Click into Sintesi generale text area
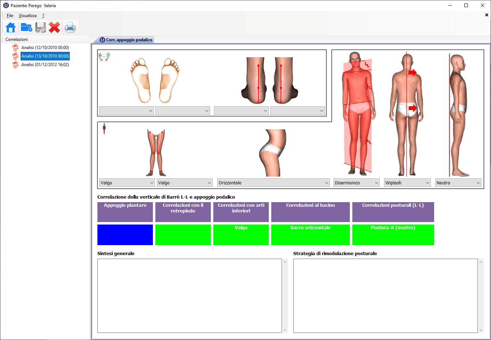Image resolution: width=491 pixels, height=340 pixels. coord(190,296)
